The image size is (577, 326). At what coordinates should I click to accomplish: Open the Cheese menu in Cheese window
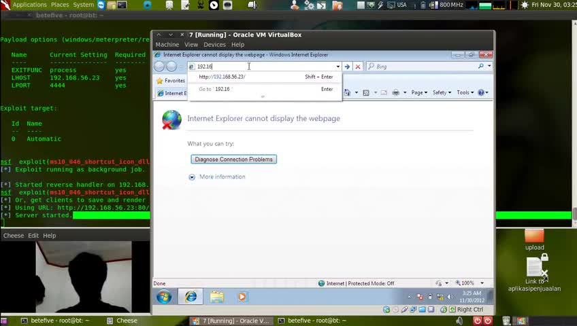click(14, 236)
